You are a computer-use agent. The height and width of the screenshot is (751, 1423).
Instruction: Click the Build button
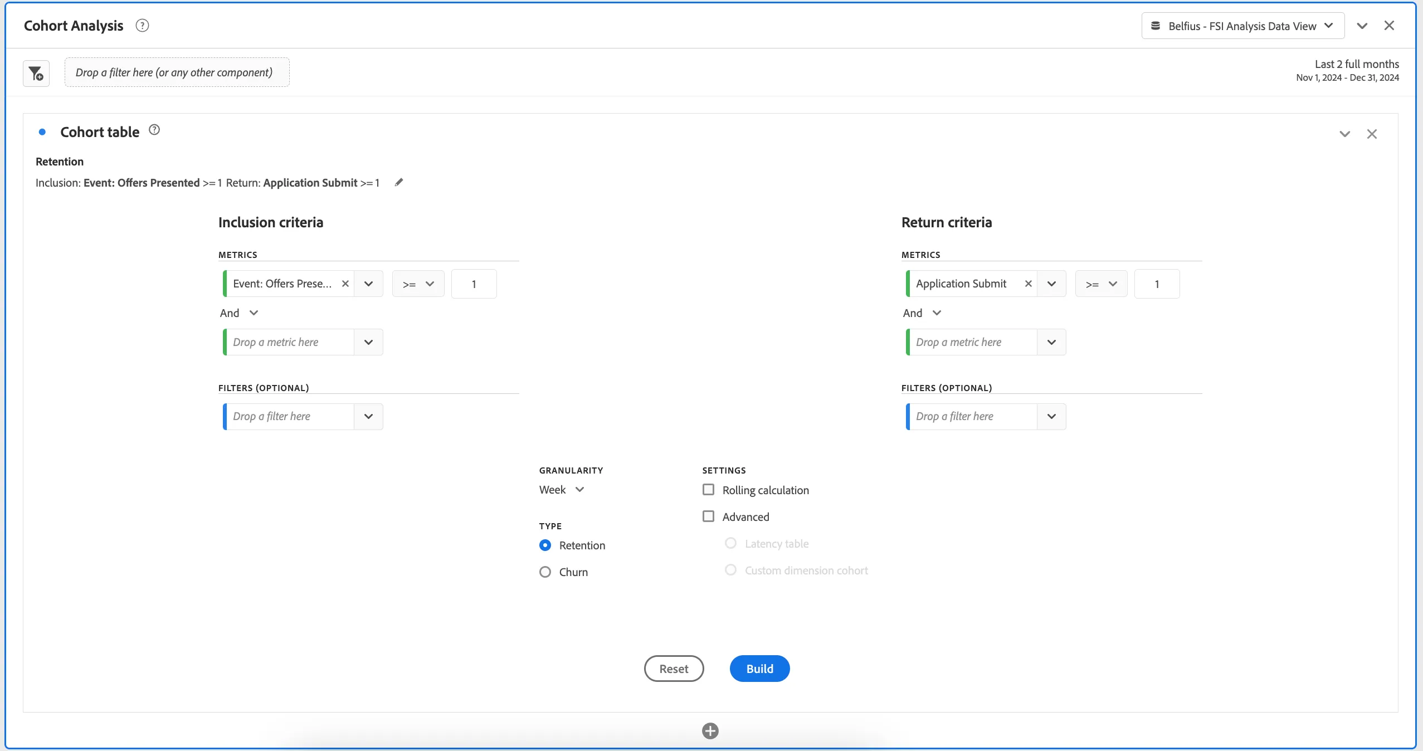pyautogui.click(x=760, y=669)
